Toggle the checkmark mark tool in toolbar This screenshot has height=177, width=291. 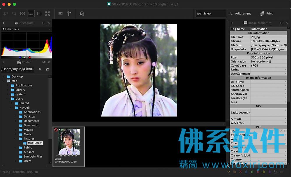pos(61,14)
